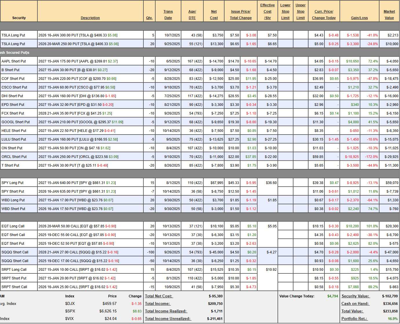Select the 'SPY Short Put' cell
This screenshot has width=400, height=324.
click(x=19, y=191)
